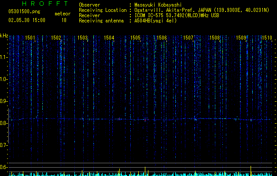Click the red meteor echo near 1505
The height and width of the screenshot is (176, 277).
coord(145,120)
